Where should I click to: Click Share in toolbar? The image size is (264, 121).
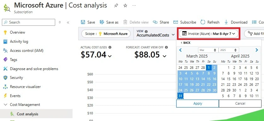pyautogui.click(x=161, y=22)
